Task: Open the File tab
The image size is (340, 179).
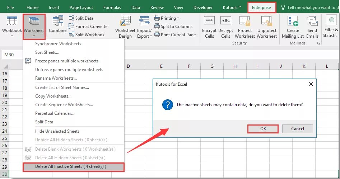Action: click(x=10, y=8)
